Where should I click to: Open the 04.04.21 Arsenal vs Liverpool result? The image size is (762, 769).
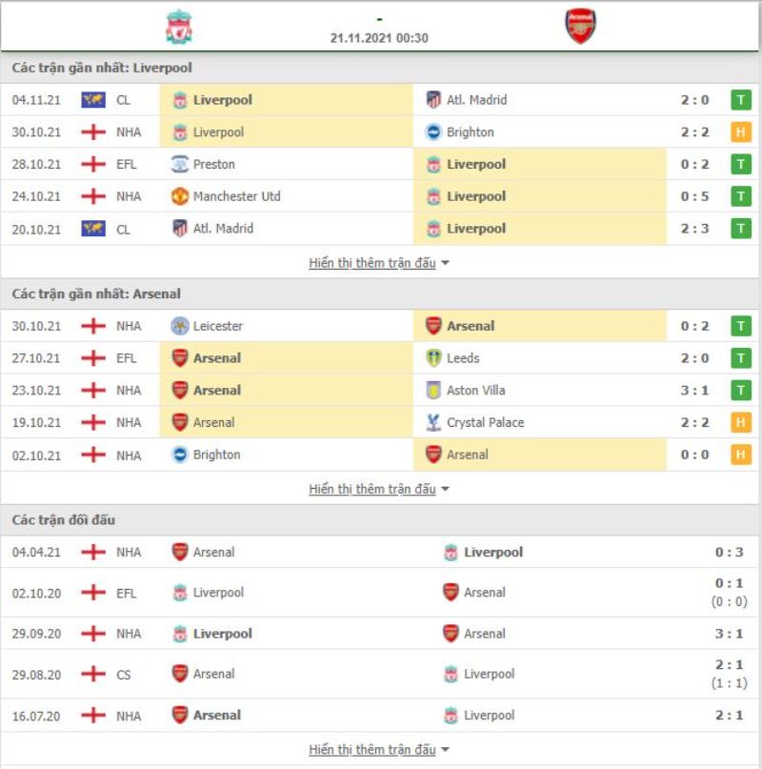click(380, 553)
